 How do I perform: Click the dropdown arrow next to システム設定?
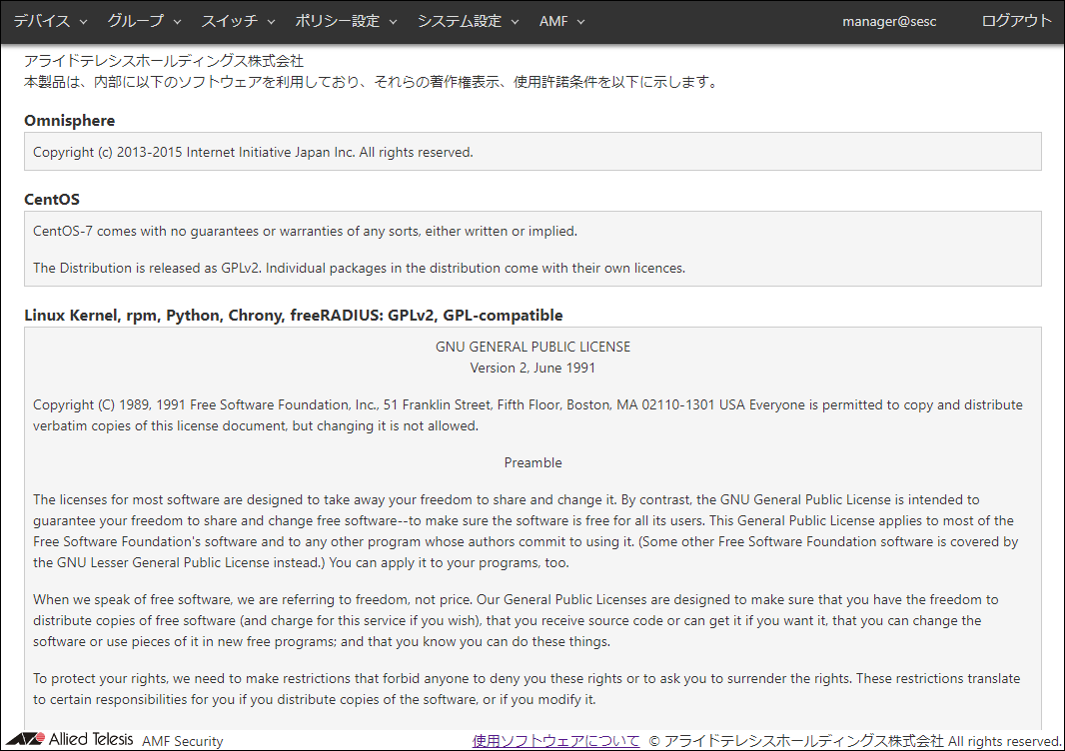point(515,22)
